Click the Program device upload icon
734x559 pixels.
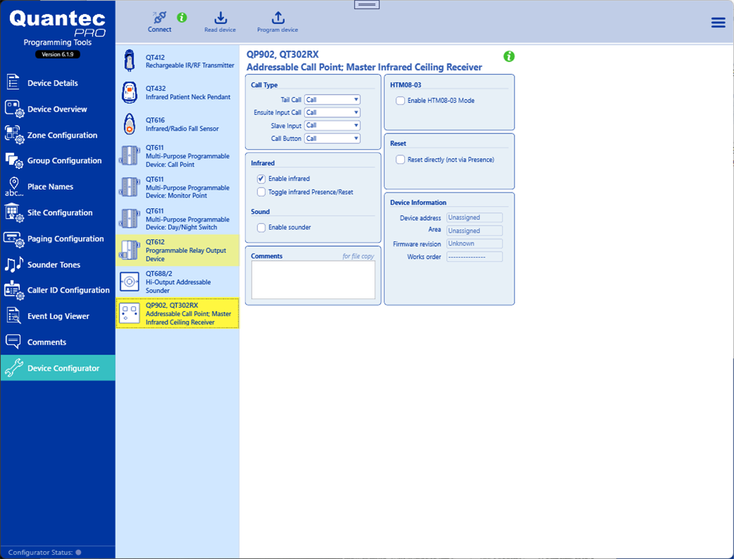[x=278, y=18]
